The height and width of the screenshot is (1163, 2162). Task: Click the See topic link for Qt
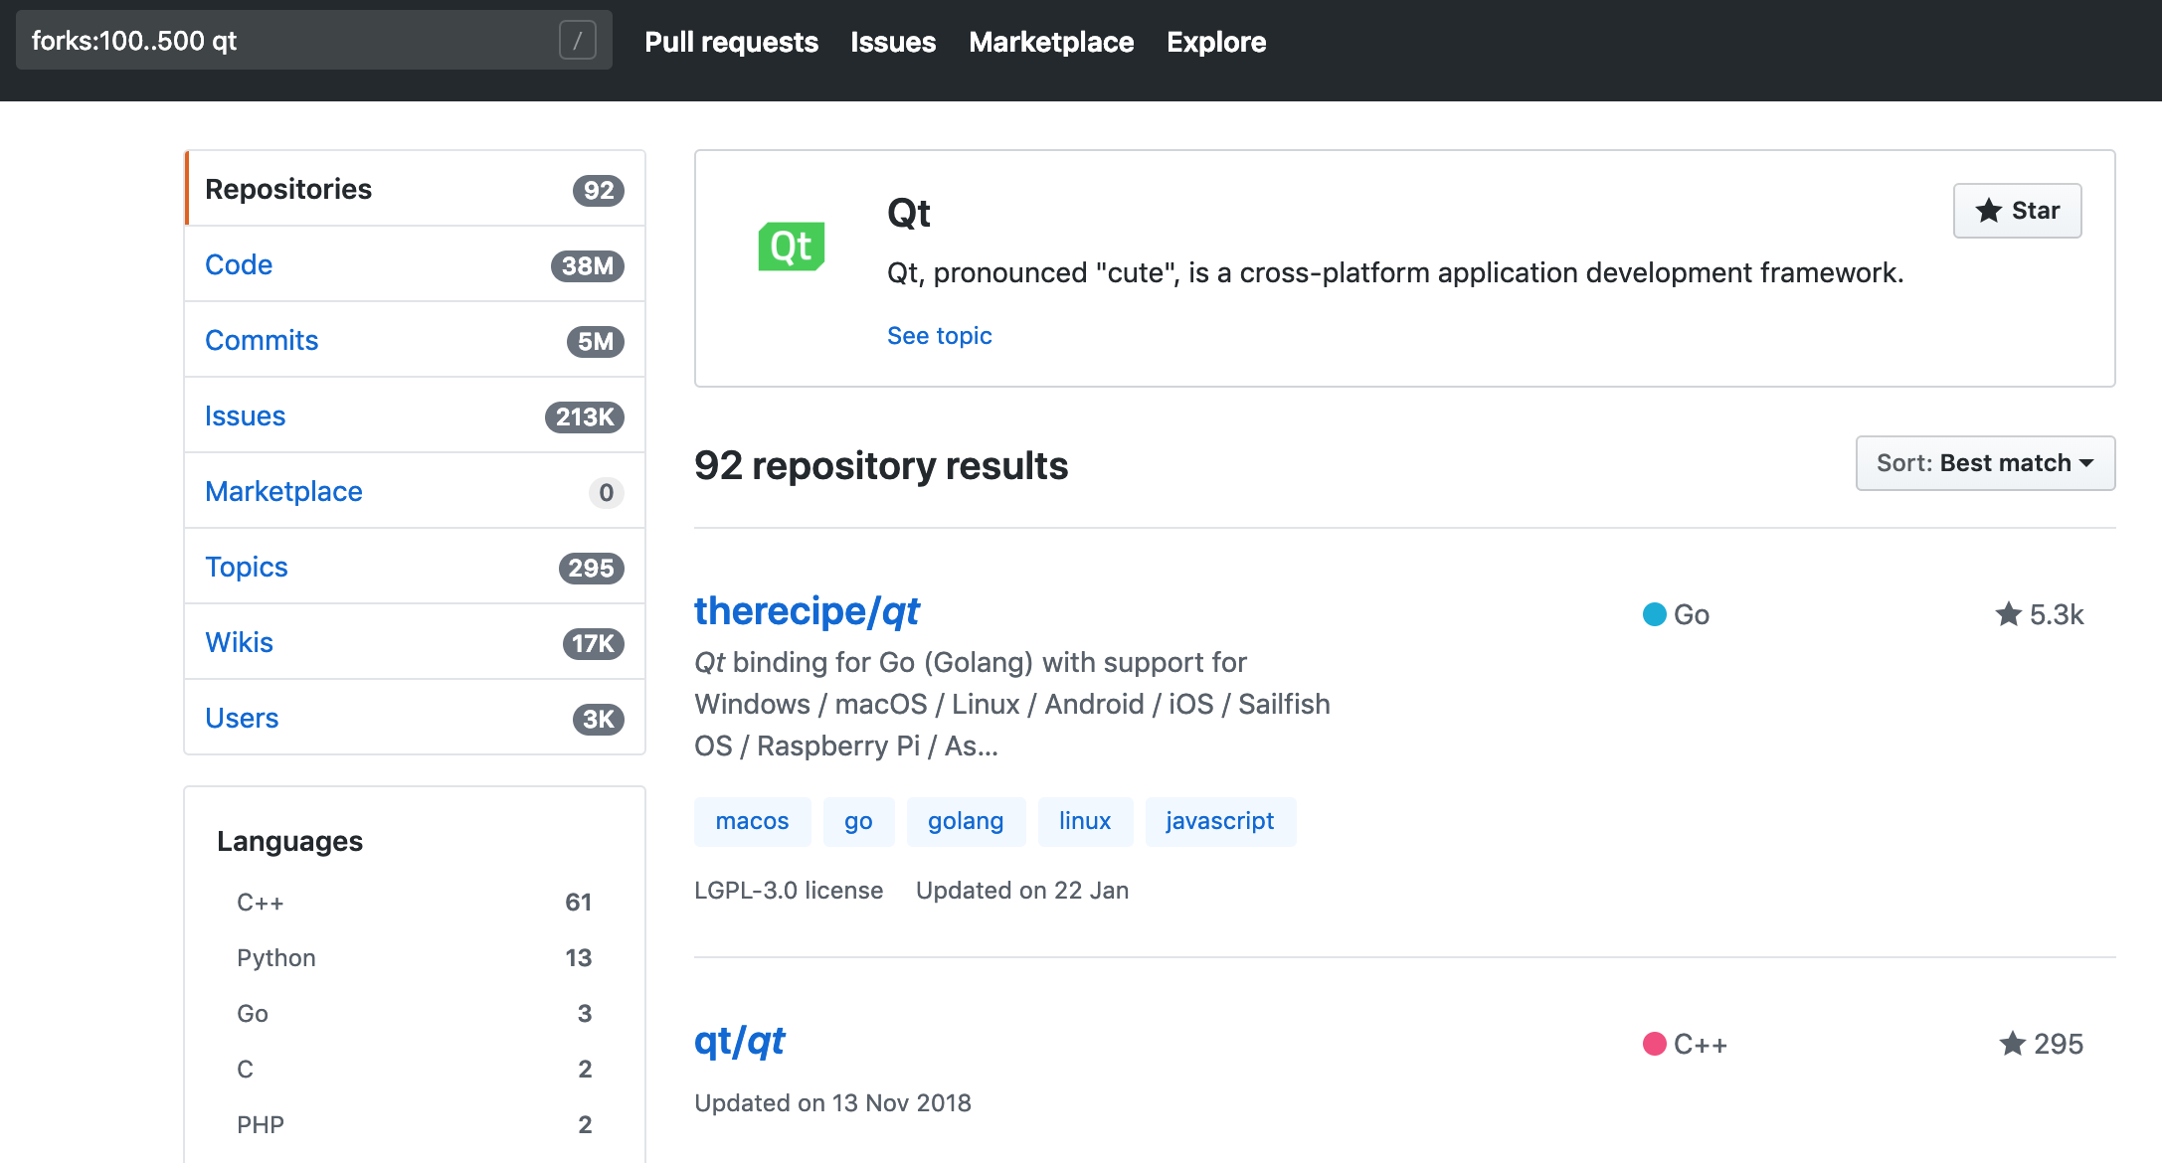(x=940, y=334)
